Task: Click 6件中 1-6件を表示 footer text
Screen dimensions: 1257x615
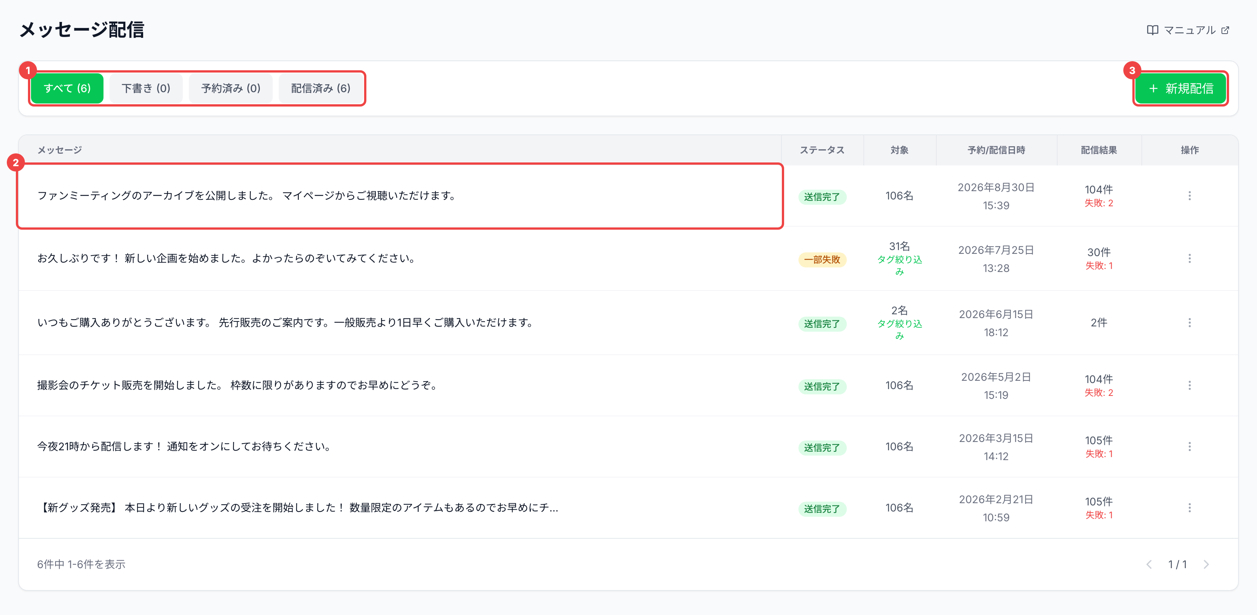Action: click(81, 564)
